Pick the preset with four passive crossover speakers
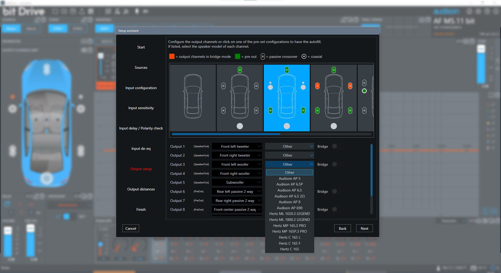This screenshot has width=501, height=273. click(240, 98)
